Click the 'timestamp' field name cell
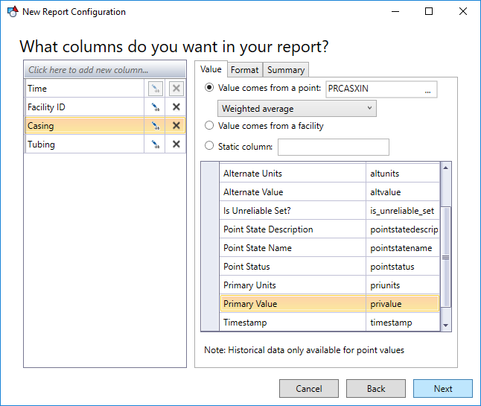Screen dimensions: 481x406 [x=403, y=323]
